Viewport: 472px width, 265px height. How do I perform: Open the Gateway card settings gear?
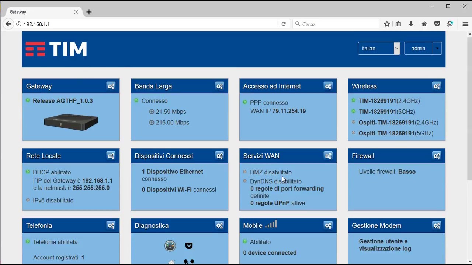point(111,86)
